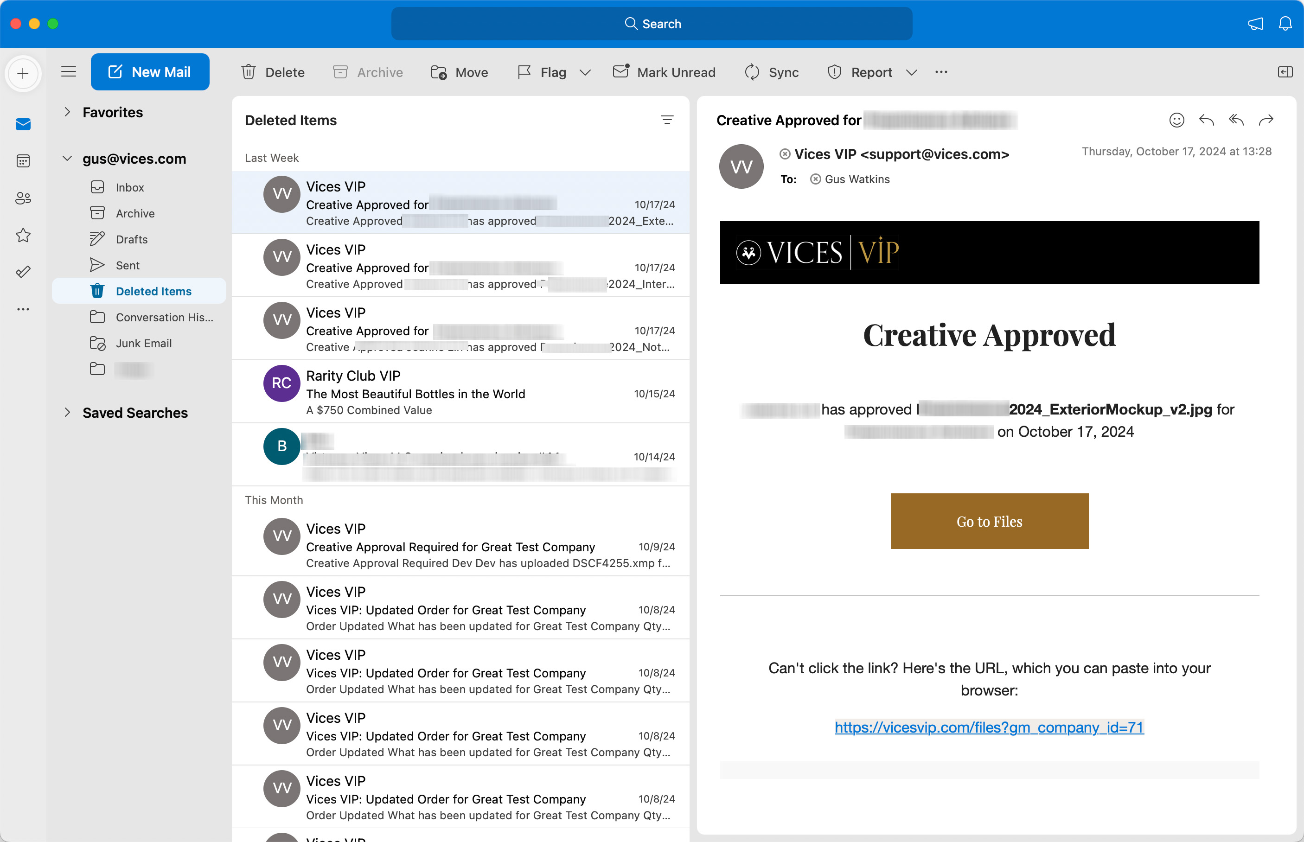Move the message to a folder
The height and width of the screenshot is (842, 1304).
(x=459, y=72)
